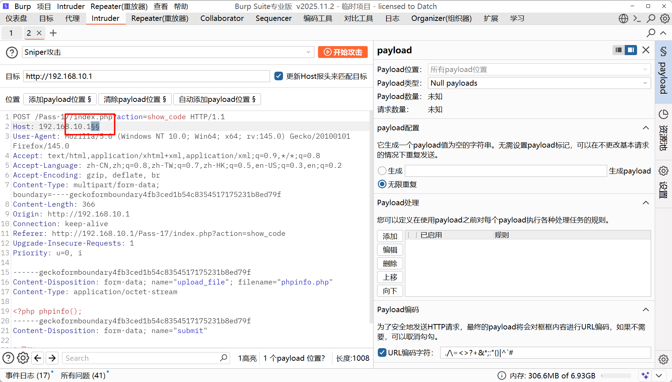Click the 编辑 processing rule button

tap(390, 250)
